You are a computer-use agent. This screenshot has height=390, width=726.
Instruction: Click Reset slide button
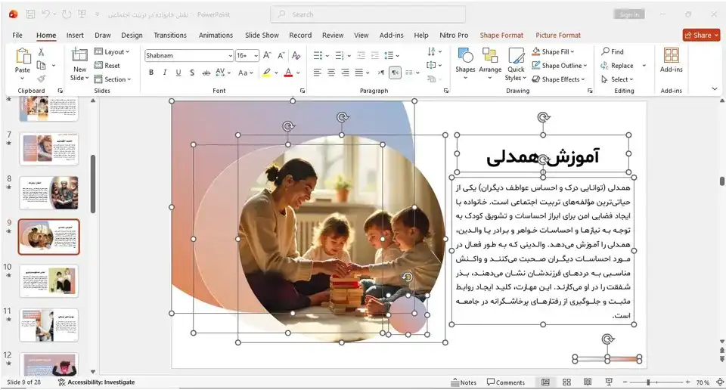pyautogui.click(x=107, y=65)
